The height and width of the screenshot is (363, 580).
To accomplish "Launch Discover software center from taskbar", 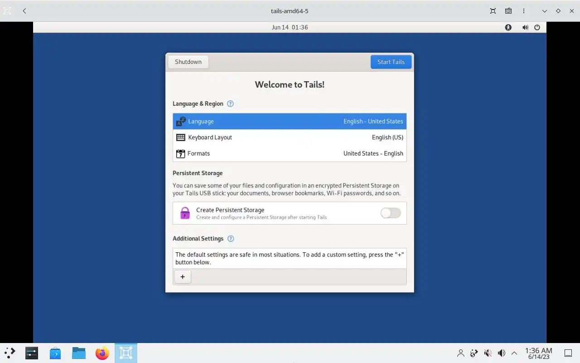I will (x=55, y=353).
